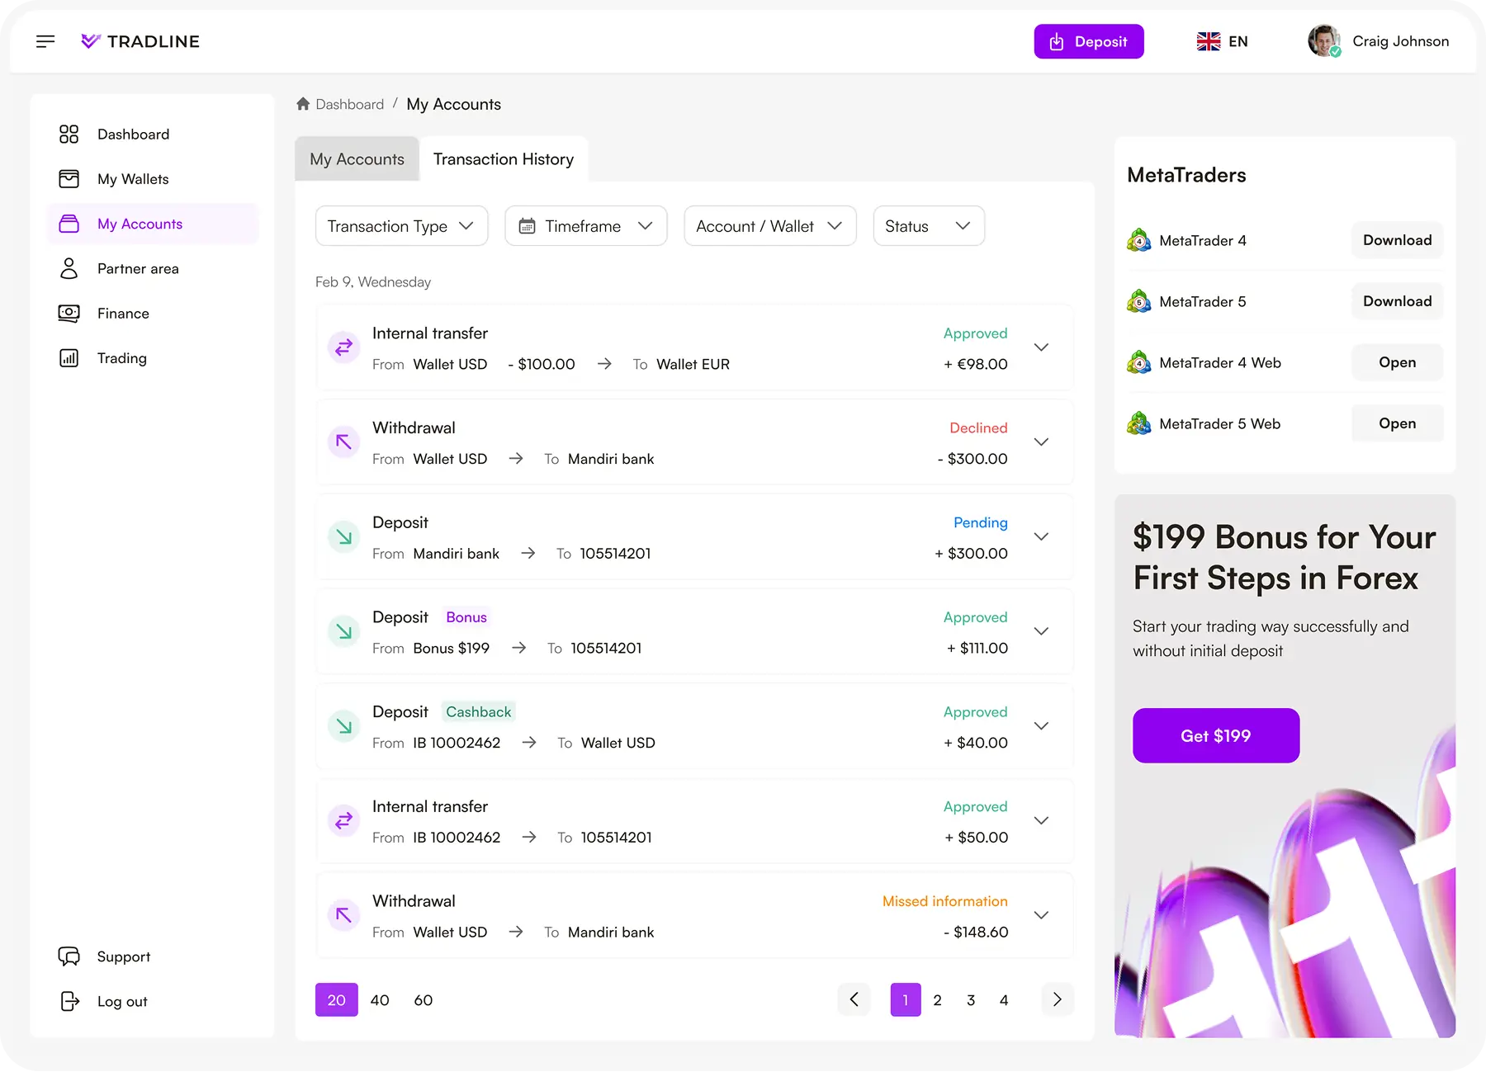Image resolution: width=1486 pixels, height=1072 pixels.
Task: Click the MetaTrader 4 Web logo icon
Action: (x=1139, y=362)
